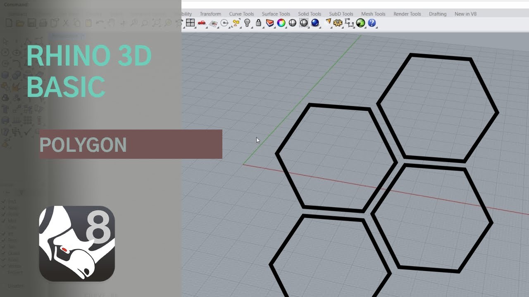Open the Set CPlane tool icon

coord(213,23)
